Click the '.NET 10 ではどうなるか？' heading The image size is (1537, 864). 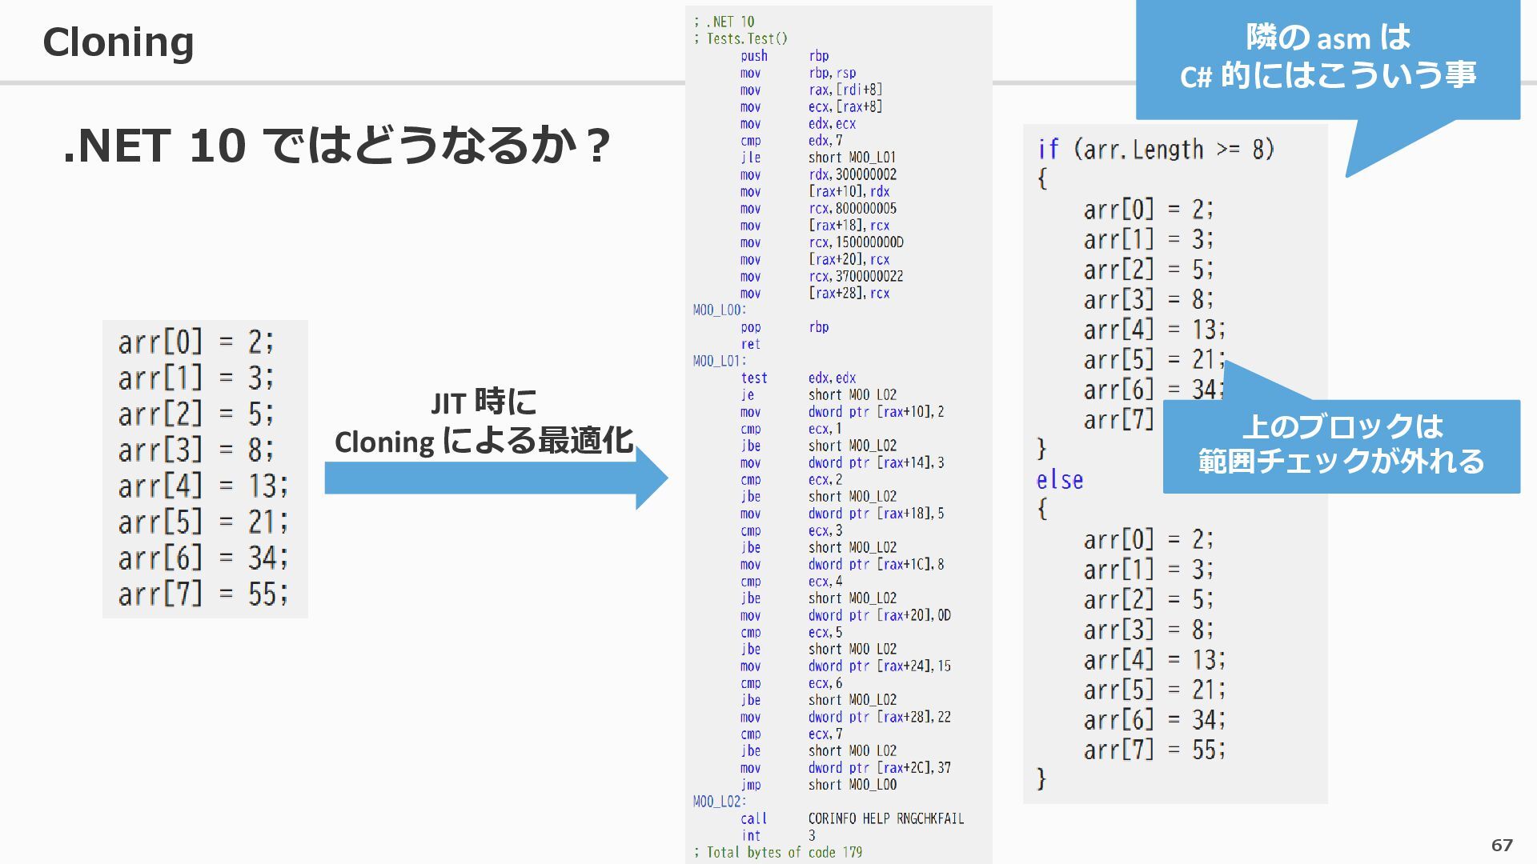(336, 146)
